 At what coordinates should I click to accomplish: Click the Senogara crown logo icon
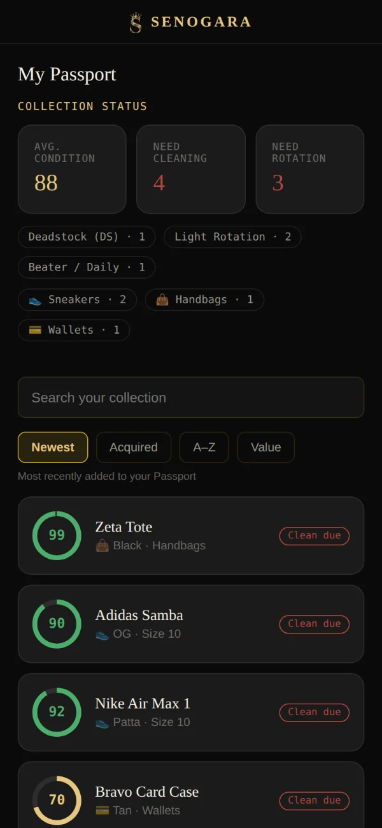click(136, 22)
